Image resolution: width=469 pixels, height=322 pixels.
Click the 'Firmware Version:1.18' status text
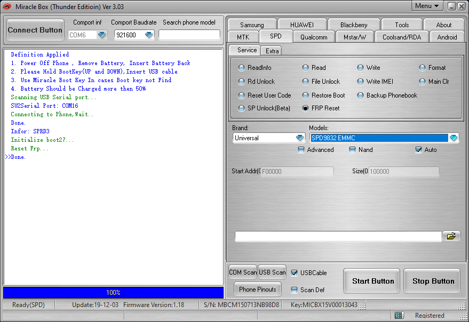[x=154, y=305]
